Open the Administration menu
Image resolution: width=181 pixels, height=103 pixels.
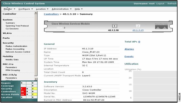tap(61, 9)
